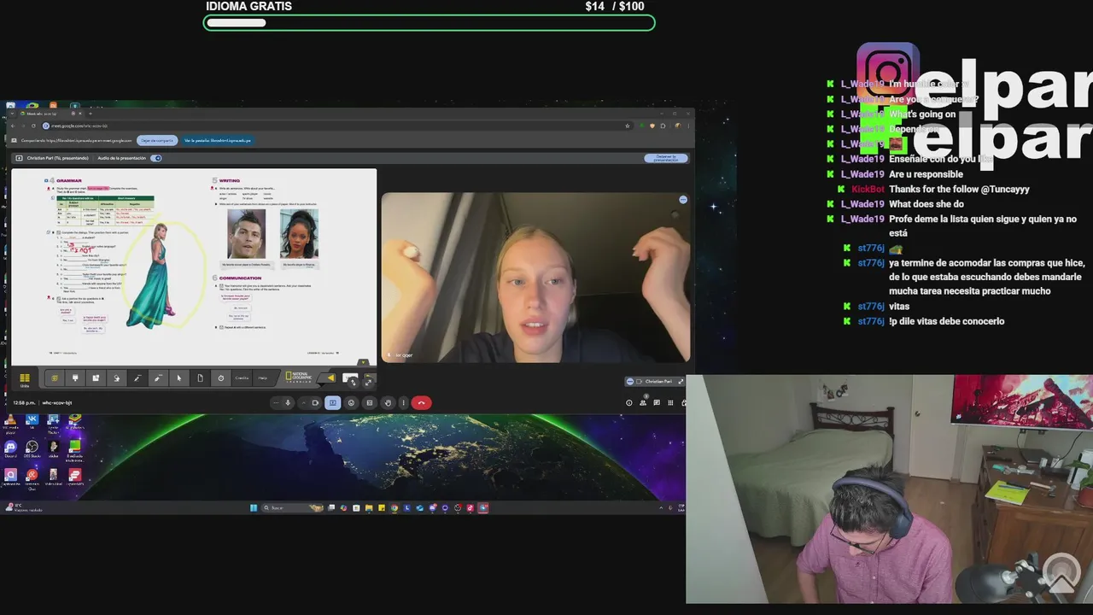Open meeting details info icon
Image resolution: width=1093 pixels, height=615 pixels.
coord(629,402)
